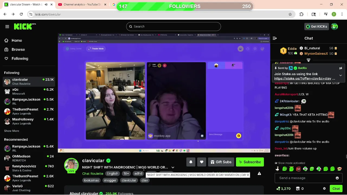Image resolution: width=347 pixels, height=195 pixels.
Task: Click the adhd tag
Action: coord(138,174)
